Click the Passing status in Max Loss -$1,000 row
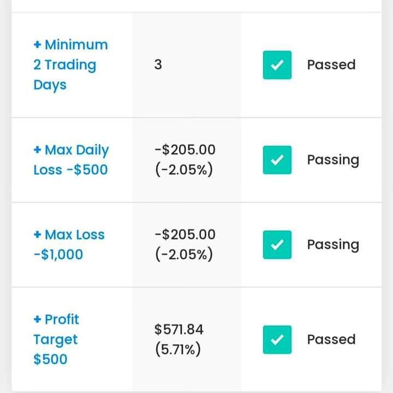This screenshot has width=393, height=393. tap(333, 245)
